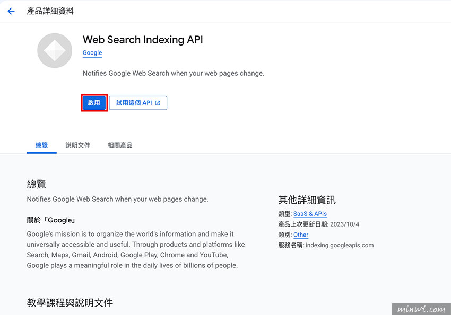Click the 關於「Google」 subheading
The width and height of the screenshot is (451, 315).
51,220
